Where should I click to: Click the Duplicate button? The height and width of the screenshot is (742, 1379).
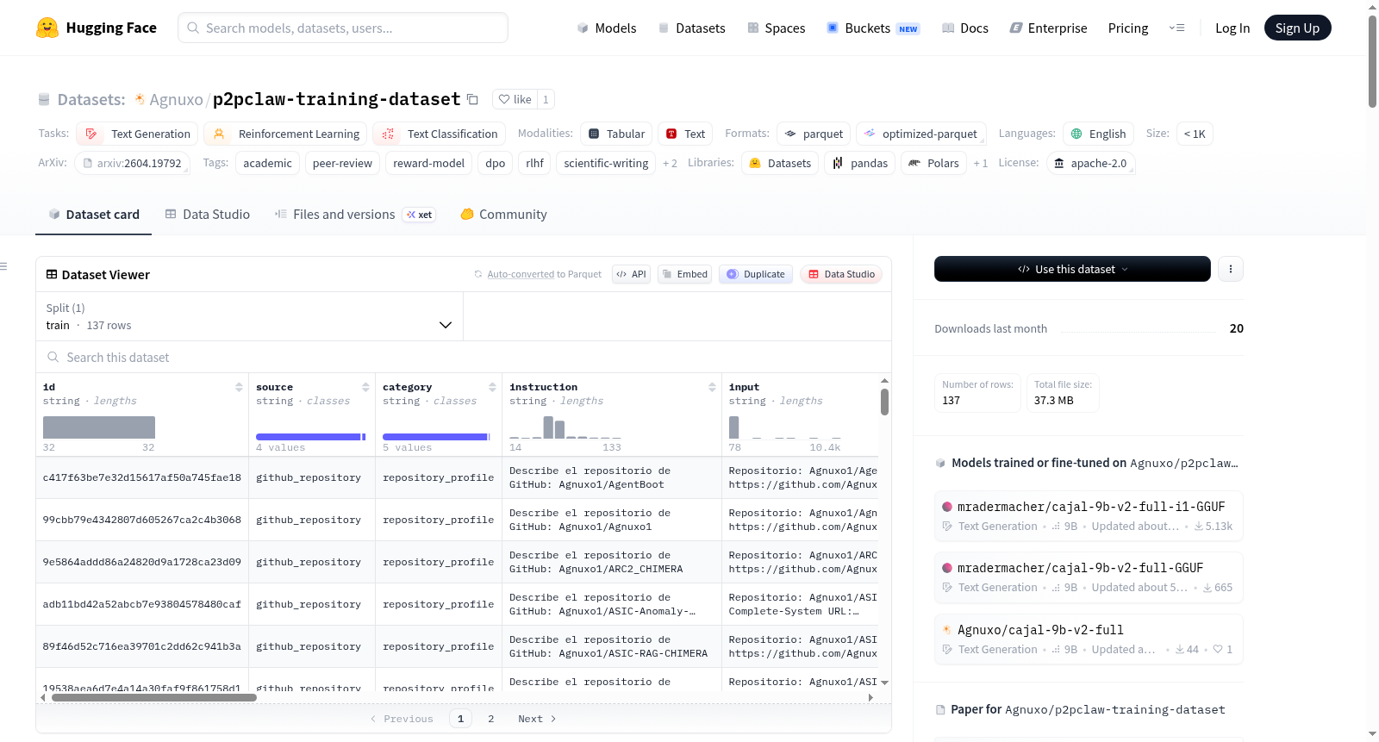(x=756, y=274)
